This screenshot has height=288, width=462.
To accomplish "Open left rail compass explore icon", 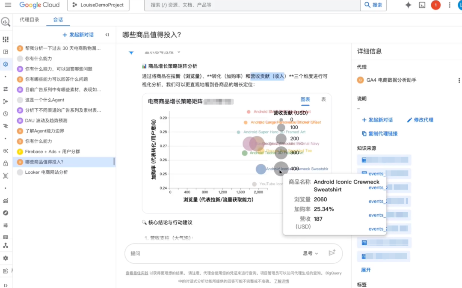I will (6, 213).
